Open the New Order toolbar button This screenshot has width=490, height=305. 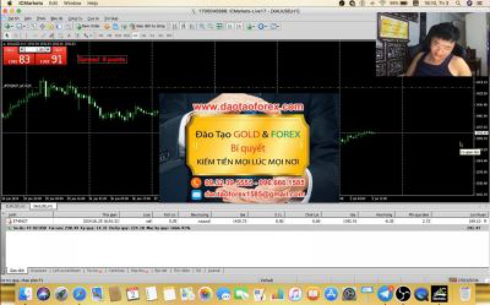pyautogui.click(x=89, y=26)
